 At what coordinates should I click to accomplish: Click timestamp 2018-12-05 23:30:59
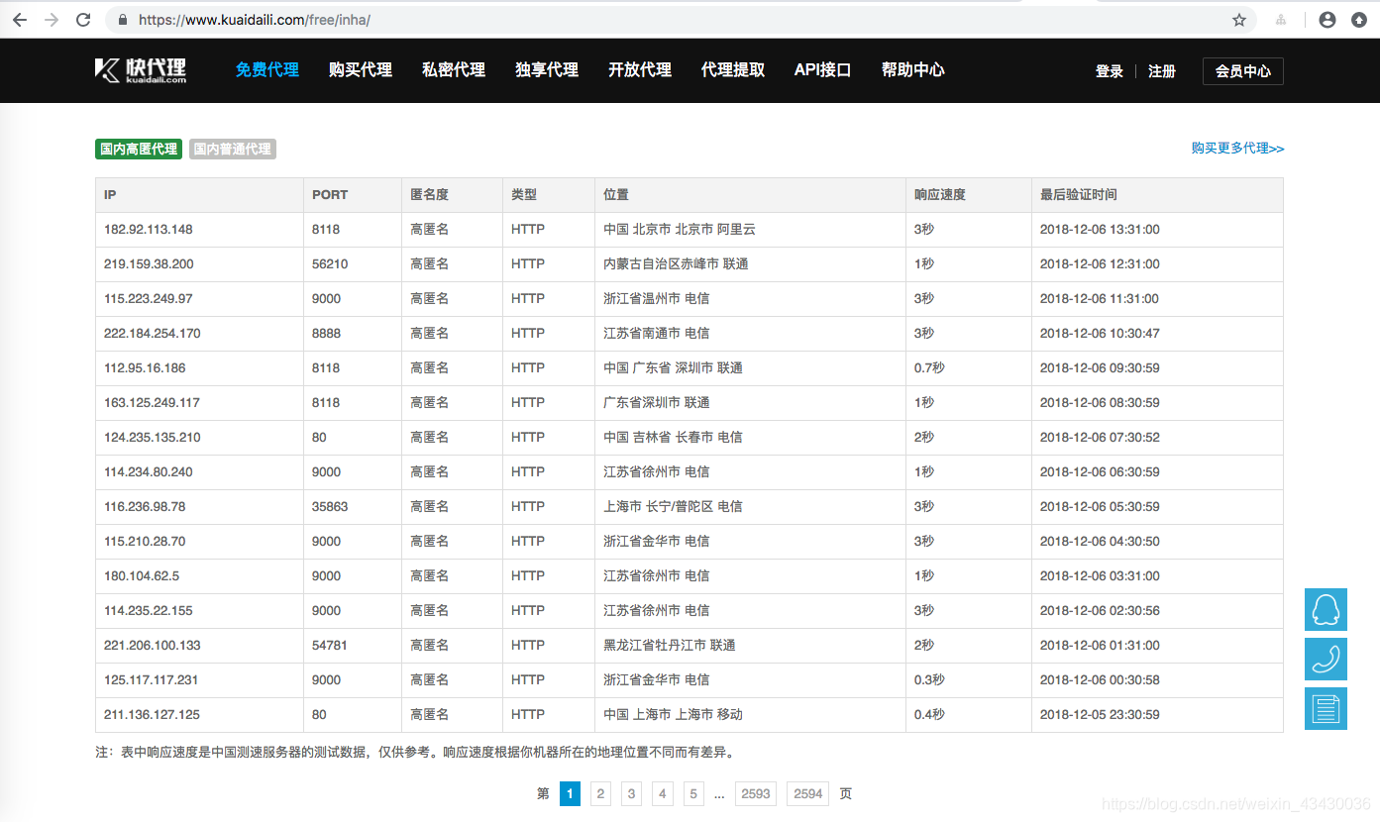[1100, 715]
